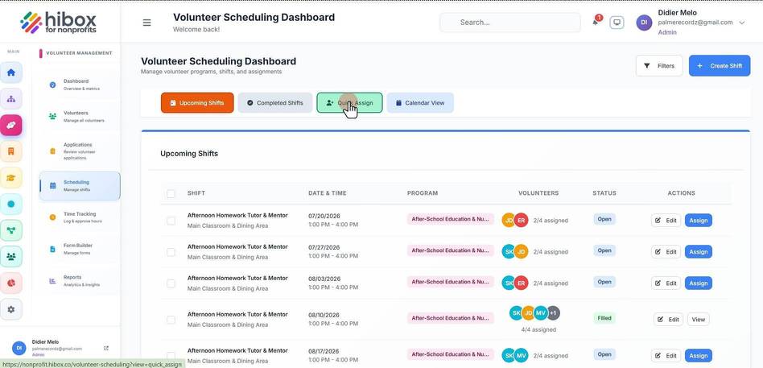Toggle the hamburger menu icon

coord(146,23)
